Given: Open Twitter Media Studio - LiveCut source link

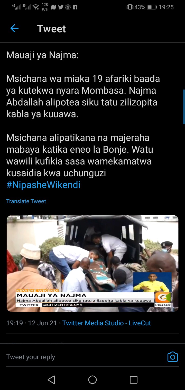Looking at the screenshot, I should (x=107, y=323).
